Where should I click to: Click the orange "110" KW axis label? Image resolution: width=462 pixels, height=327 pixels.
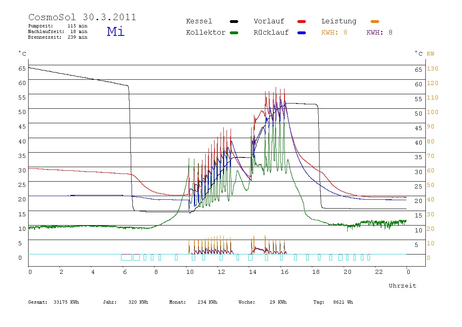pos(433,97)
